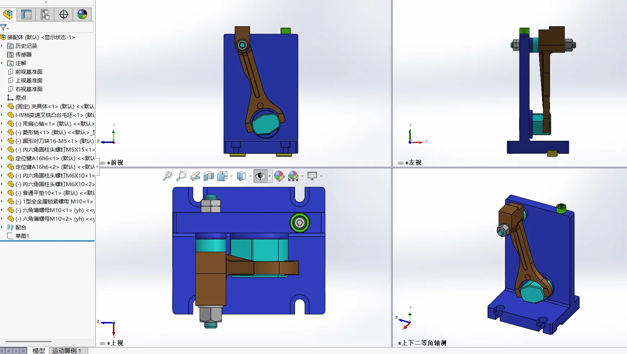Open the Display Style dropdown arrow
Image resolution: width=627 pixels, height=354 pixels.
pyautogui.click(x=250, y=176)
